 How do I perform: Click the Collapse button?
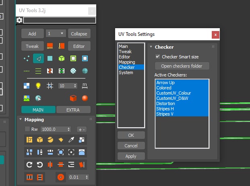pos(79,34)
